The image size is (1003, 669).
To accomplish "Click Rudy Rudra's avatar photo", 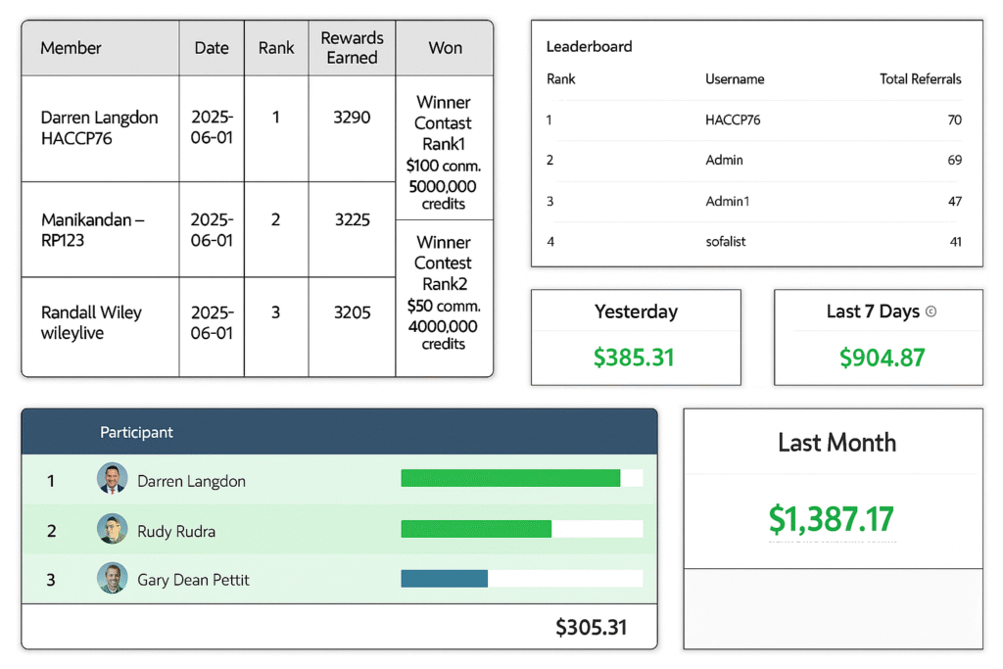I will point(113,530).
